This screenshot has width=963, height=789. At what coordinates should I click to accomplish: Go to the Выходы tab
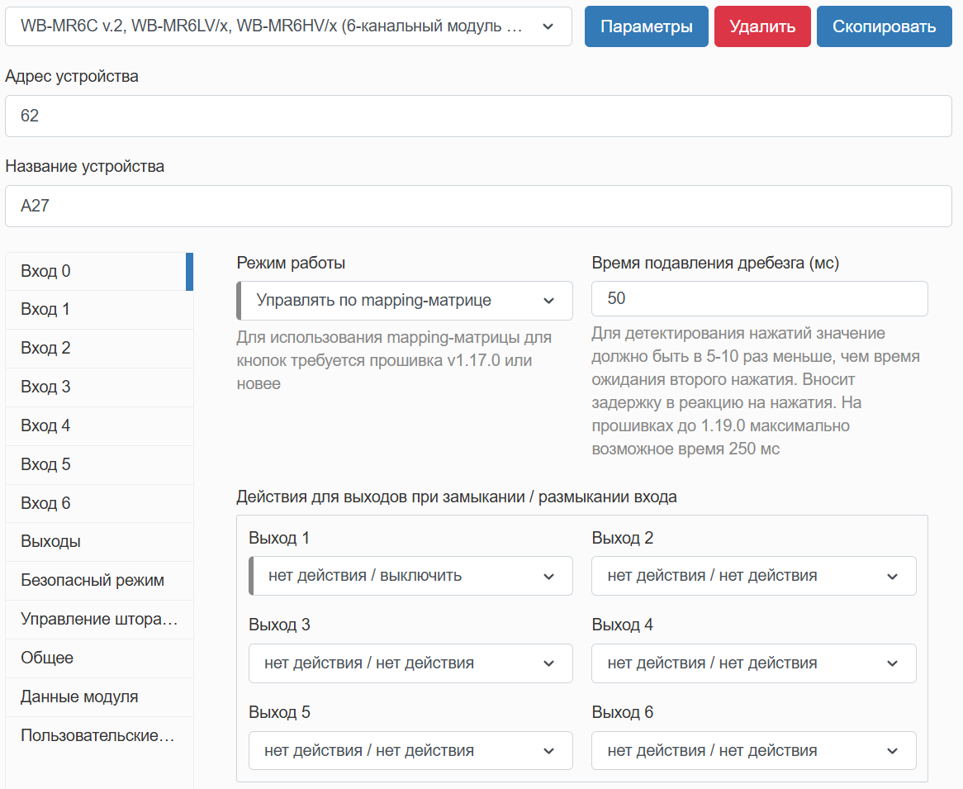pyautogui.click(x=99, y=542)
